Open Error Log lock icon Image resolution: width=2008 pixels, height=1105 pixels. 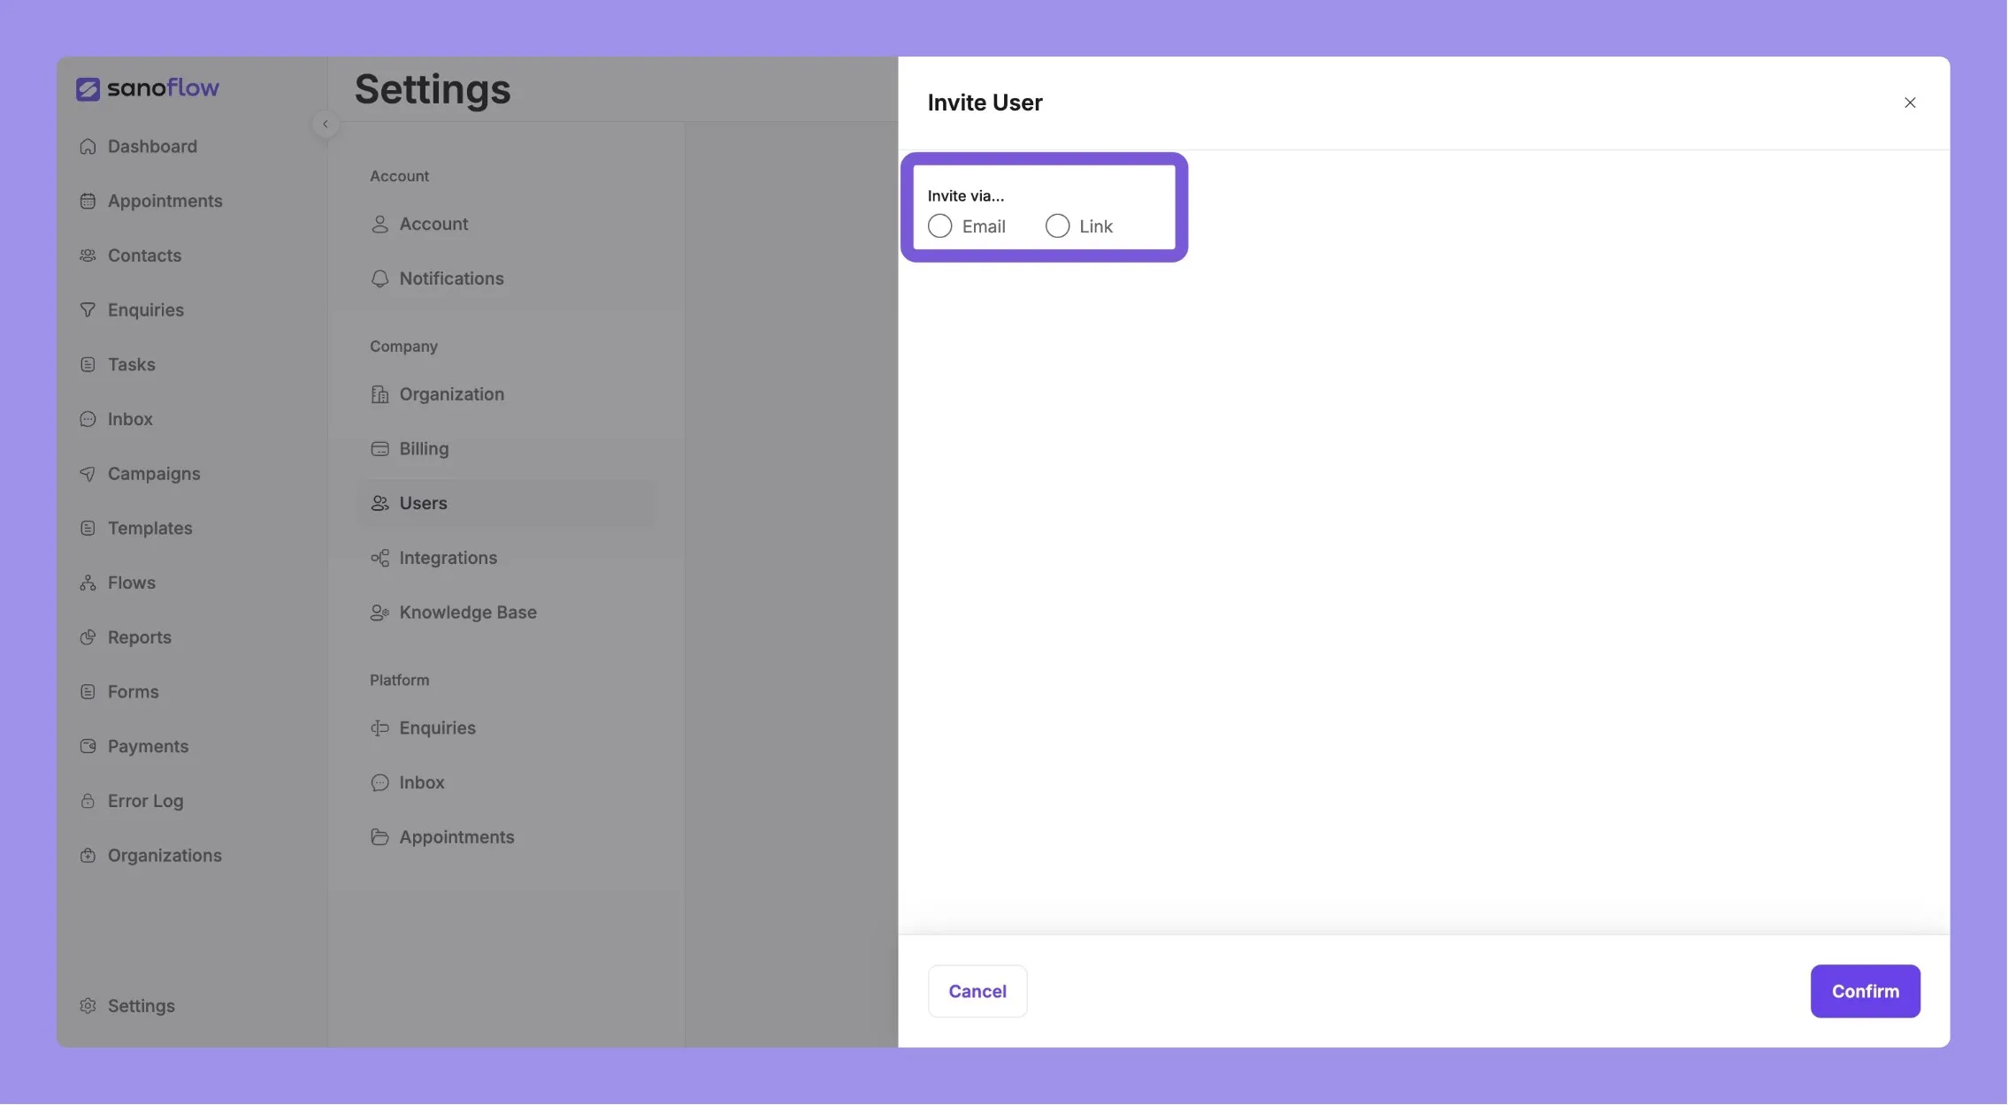tap(88, 801)
